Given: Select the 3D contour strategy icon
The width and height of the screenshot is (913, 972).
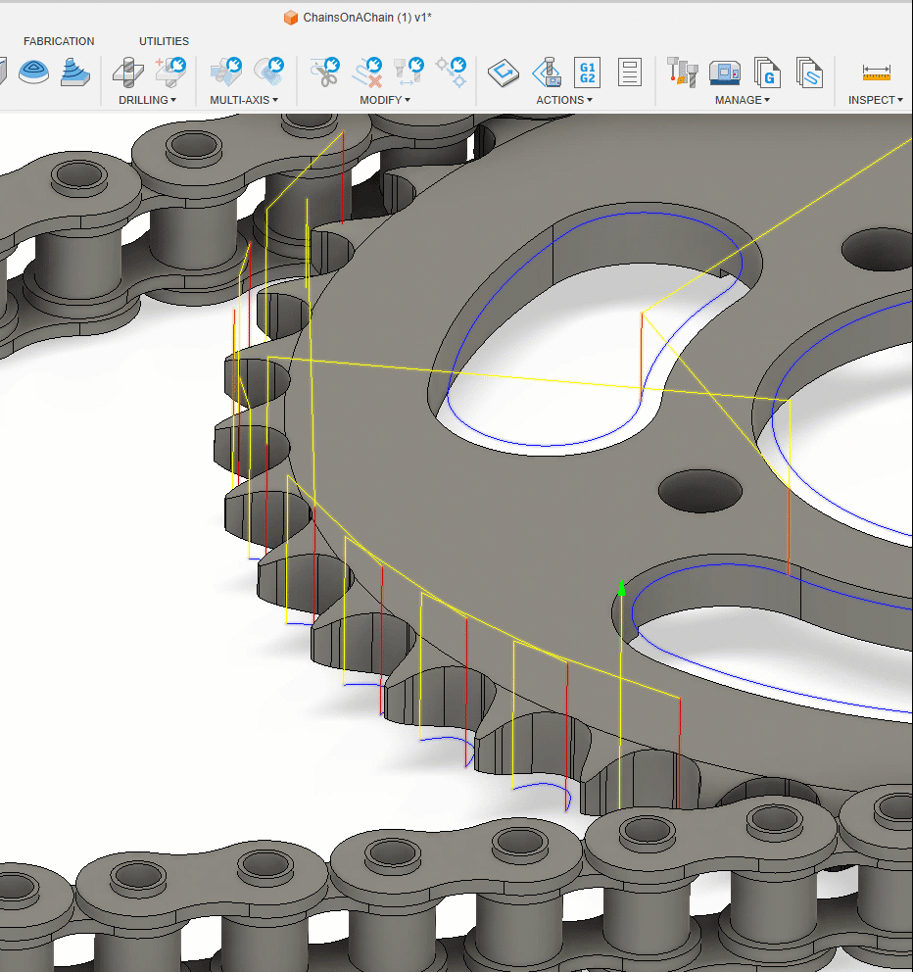Looking at the screenshot, I should [73, 72].
